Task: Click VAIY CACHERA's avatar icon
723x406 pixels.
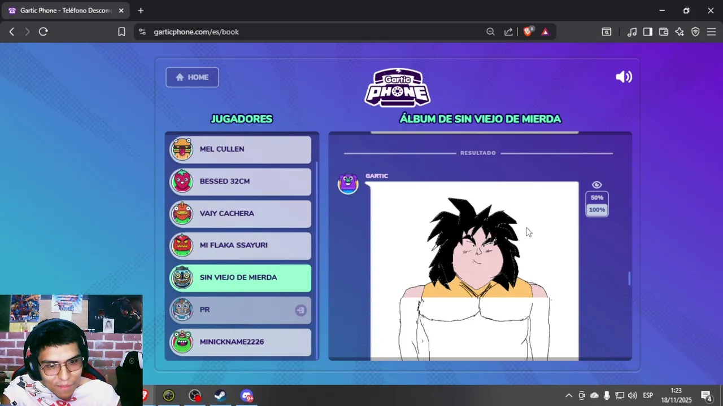Action: click(182, 213)
